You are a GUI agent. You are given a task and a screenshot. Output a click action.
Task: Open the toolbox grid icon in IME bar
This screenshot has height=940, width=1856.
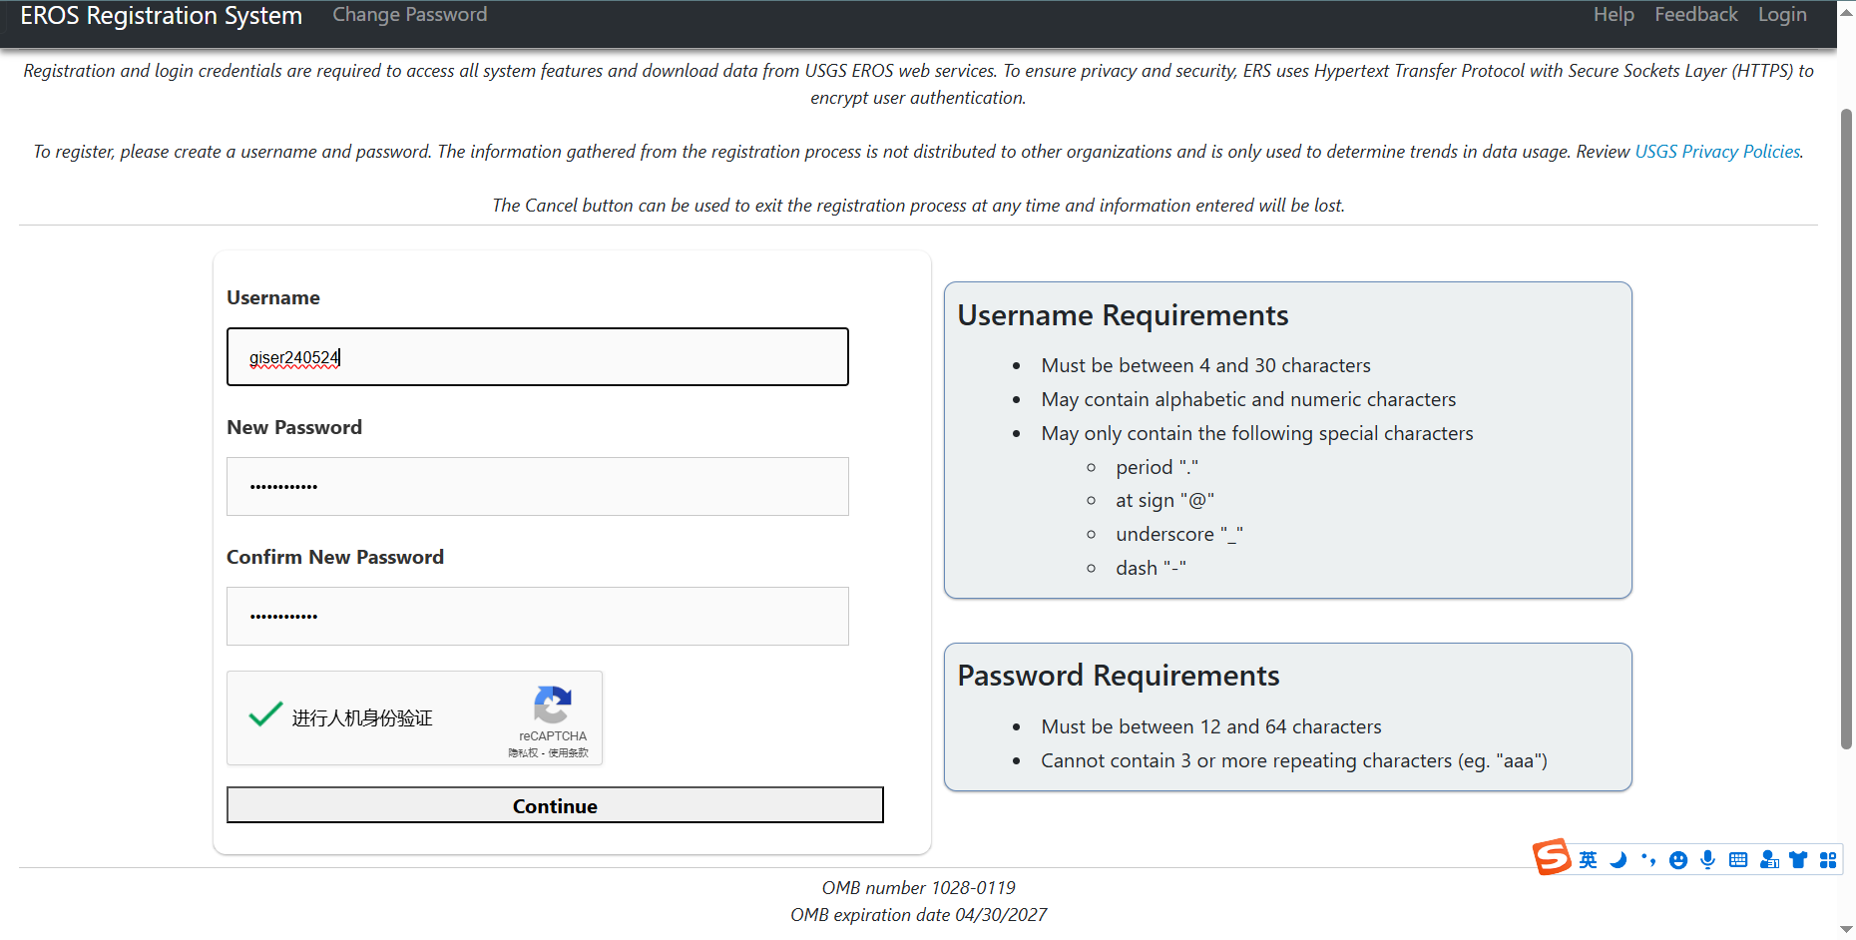pyautogui.click(x=1828, y=860)
